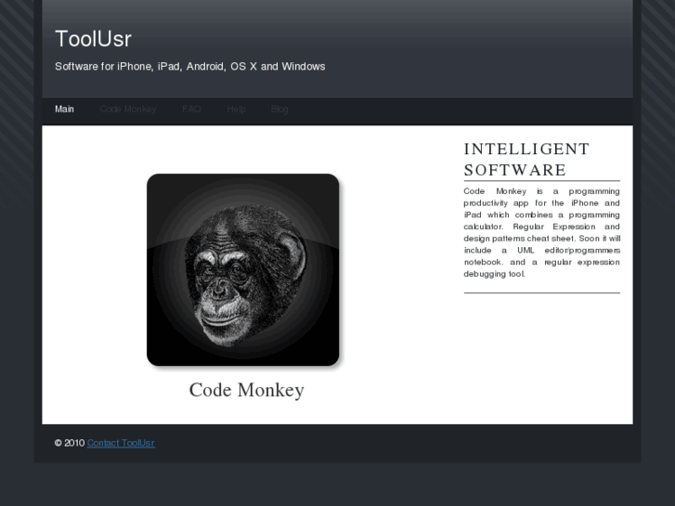The height and width of the screenshot is (506, 675).
Task: Go to the Code Monkey nav item
Action: [128, 110]
